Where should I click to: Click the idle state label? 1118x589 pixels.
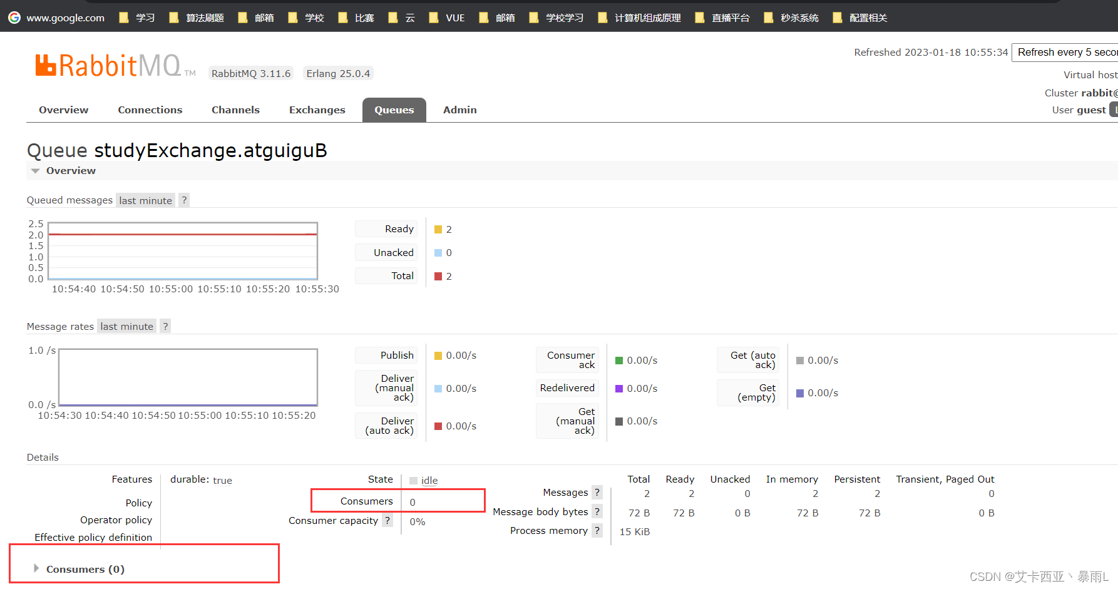[429, 480]
